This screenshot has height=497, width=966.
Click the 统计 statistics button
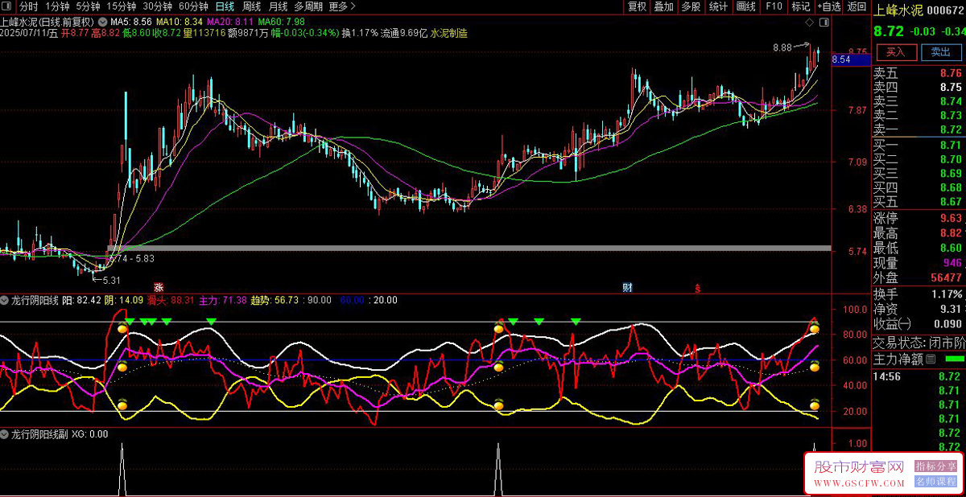point(718,6)
